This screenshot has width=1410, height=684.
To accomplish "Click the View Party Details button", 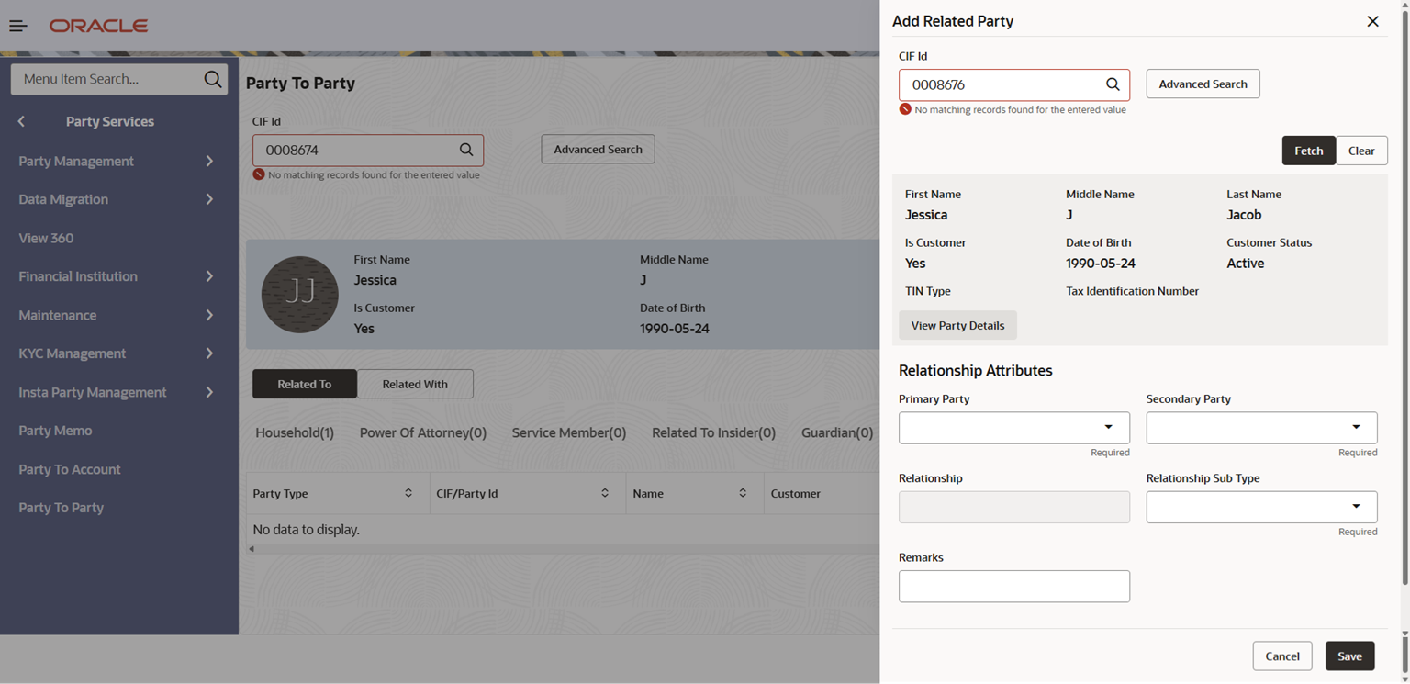I will coord(957,326).
